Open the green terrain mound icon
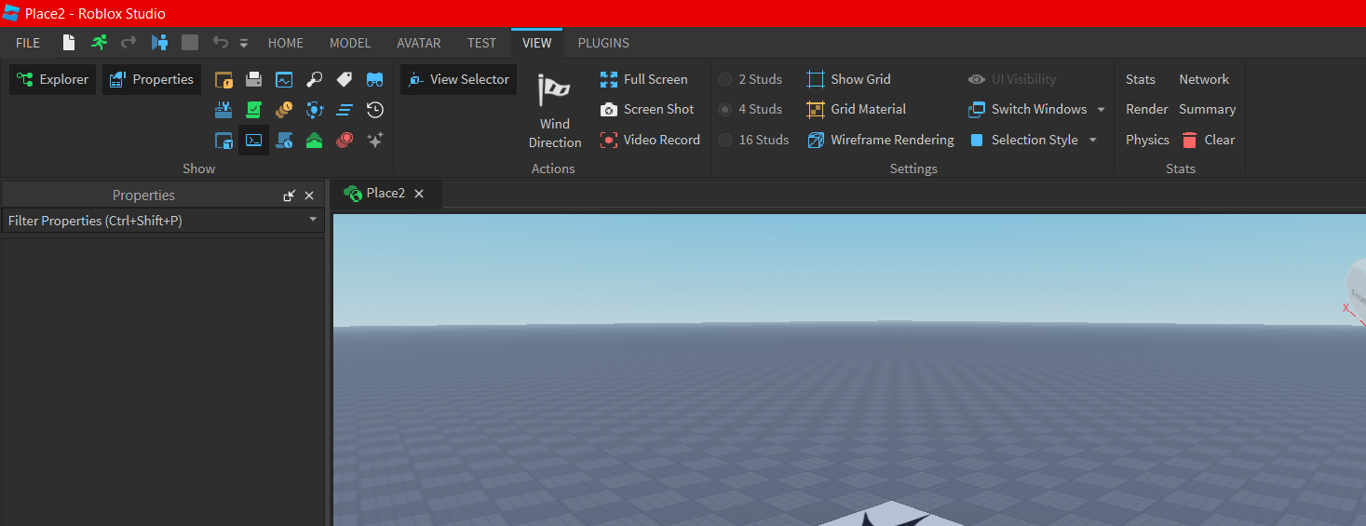 (x=315, y=141)
